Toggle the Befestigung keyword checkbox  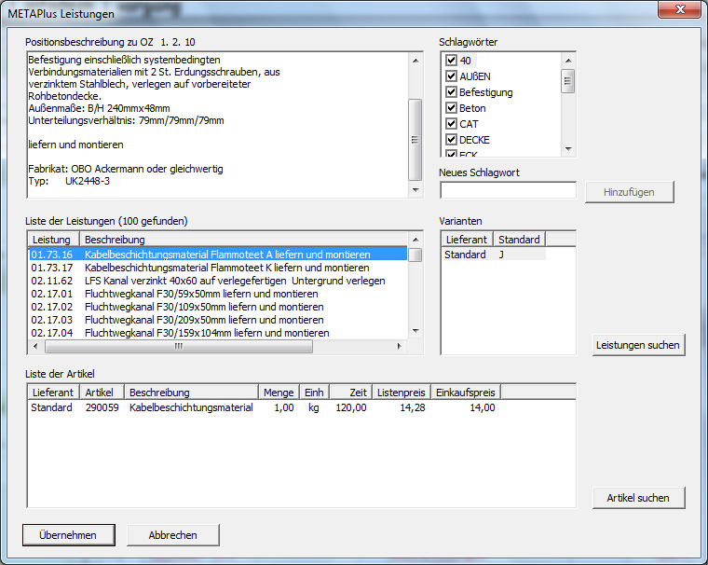coord(451,91)
